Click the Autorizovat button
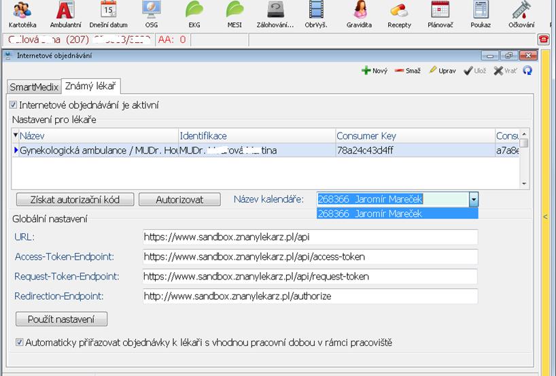Screen dimensions: 556x376 (179, 199)
